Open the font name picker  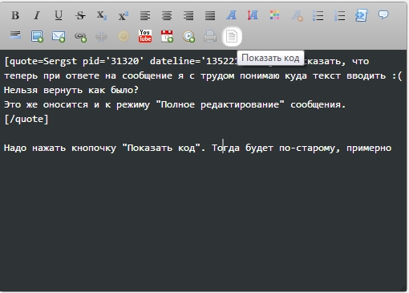click(231, 15)
